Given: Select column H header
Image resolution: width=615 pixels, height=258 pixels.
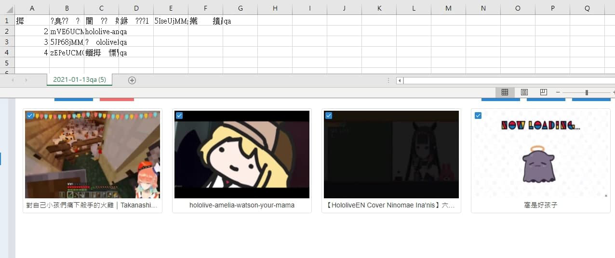Looking at the screenshot, I should point(275,8).
